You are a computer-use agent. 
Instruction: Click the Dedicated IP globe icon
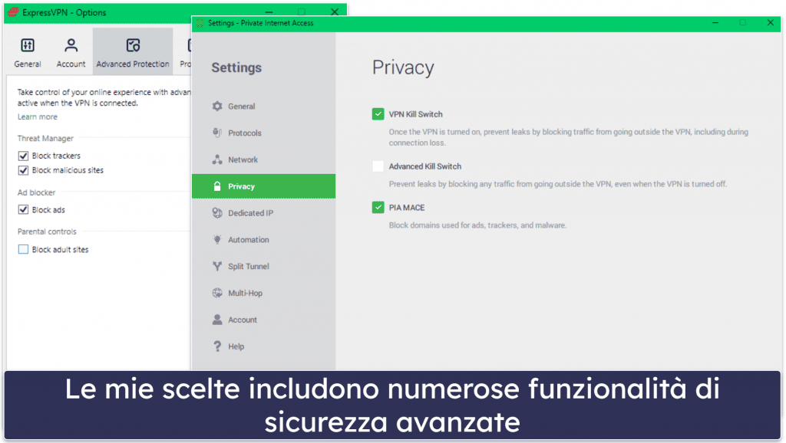click(217, 213)
